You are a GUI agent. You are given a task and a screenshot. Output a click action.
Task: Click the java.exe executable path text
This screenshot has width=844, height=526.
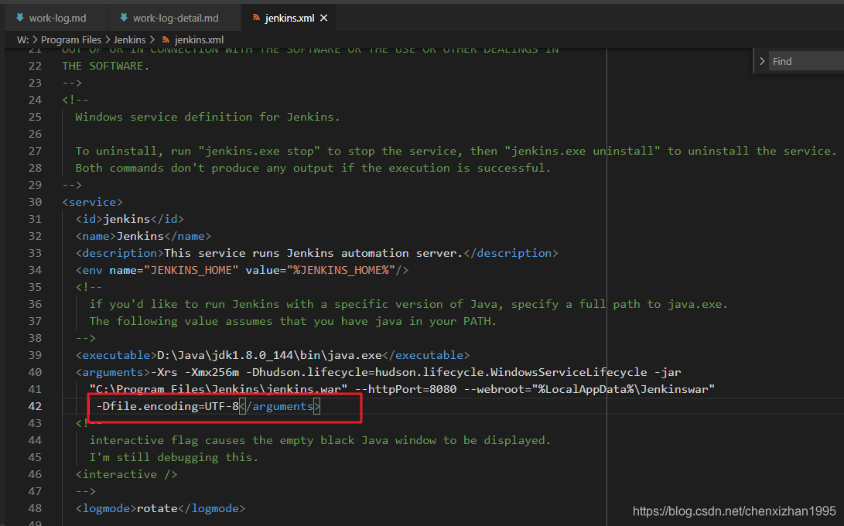click(269, 355)
